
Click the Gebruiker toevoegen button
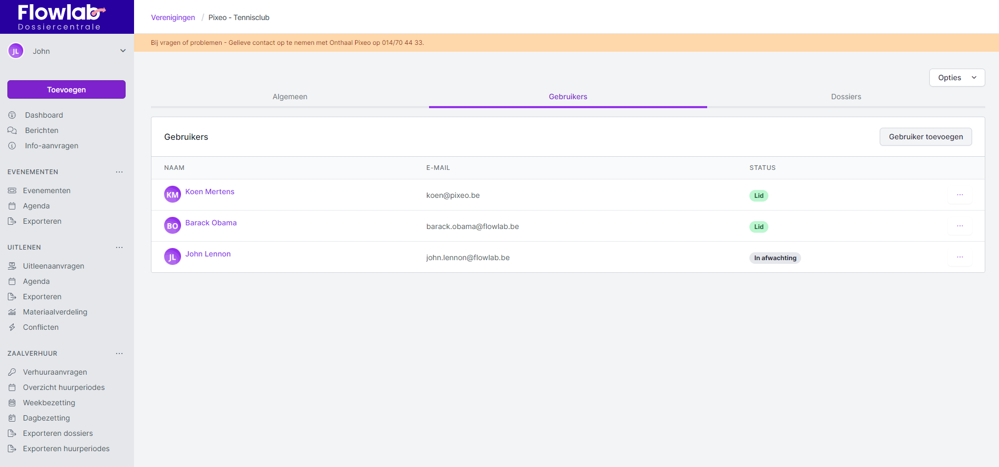(x=925, y=137)
